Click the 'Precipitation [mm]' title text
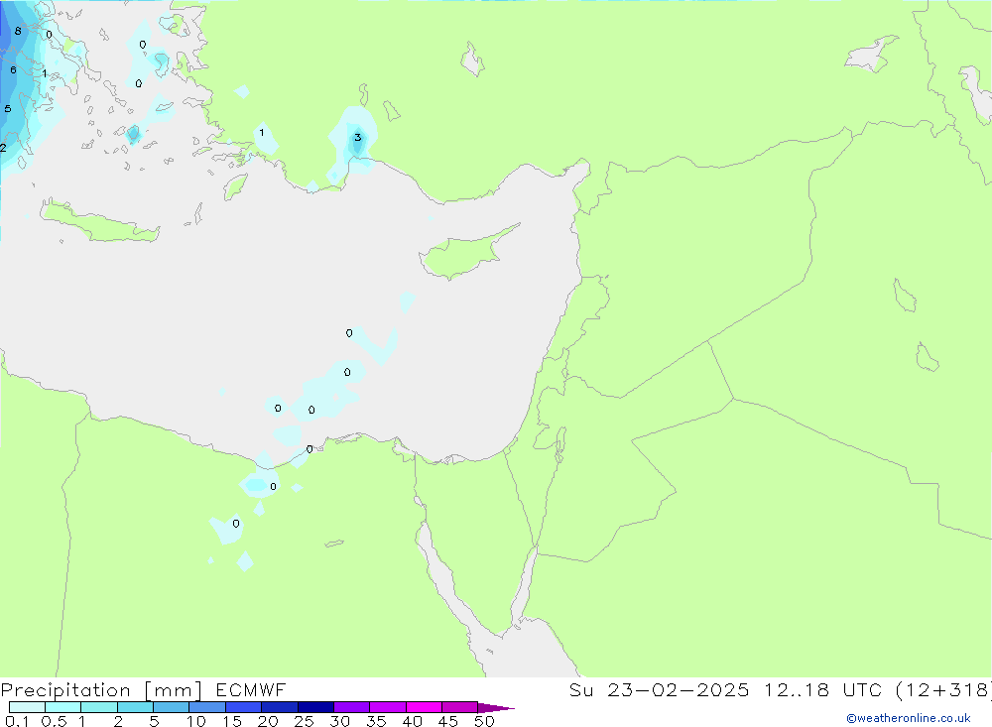The image size is (992, 727). click(101, 690)
